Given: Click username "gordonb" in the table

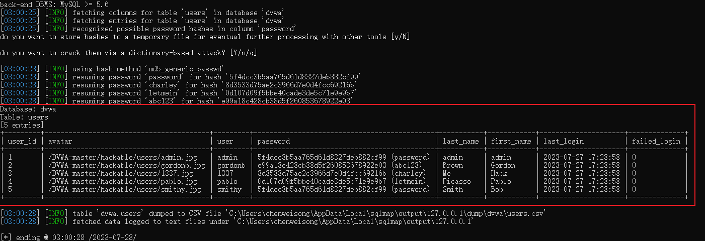Looking at the screenshot, I should [x=231, y=166].
